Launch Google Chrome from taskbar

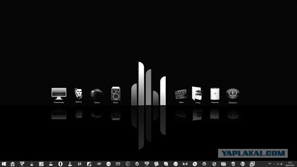point(204,164)
